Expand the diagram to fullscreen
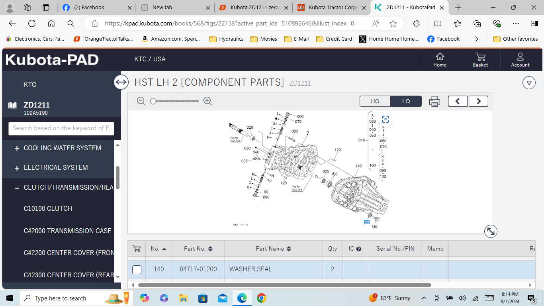Viewport: 544px width, 306px height. tap(491, 231)
